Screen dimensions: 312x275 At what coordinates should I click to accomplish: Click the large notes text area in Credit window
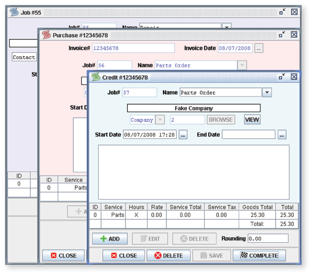coord(194,172)
